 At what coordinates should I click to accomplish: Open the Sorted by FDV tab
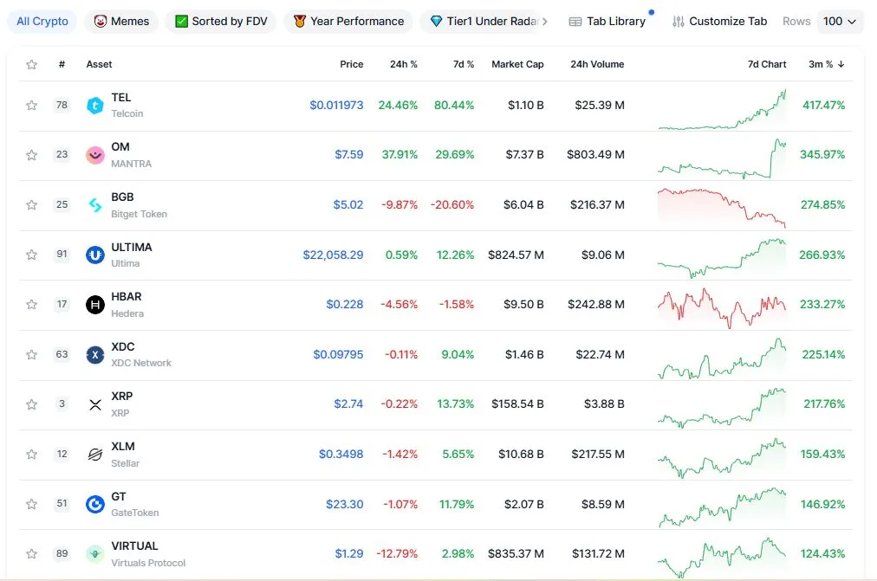point(221,22)
